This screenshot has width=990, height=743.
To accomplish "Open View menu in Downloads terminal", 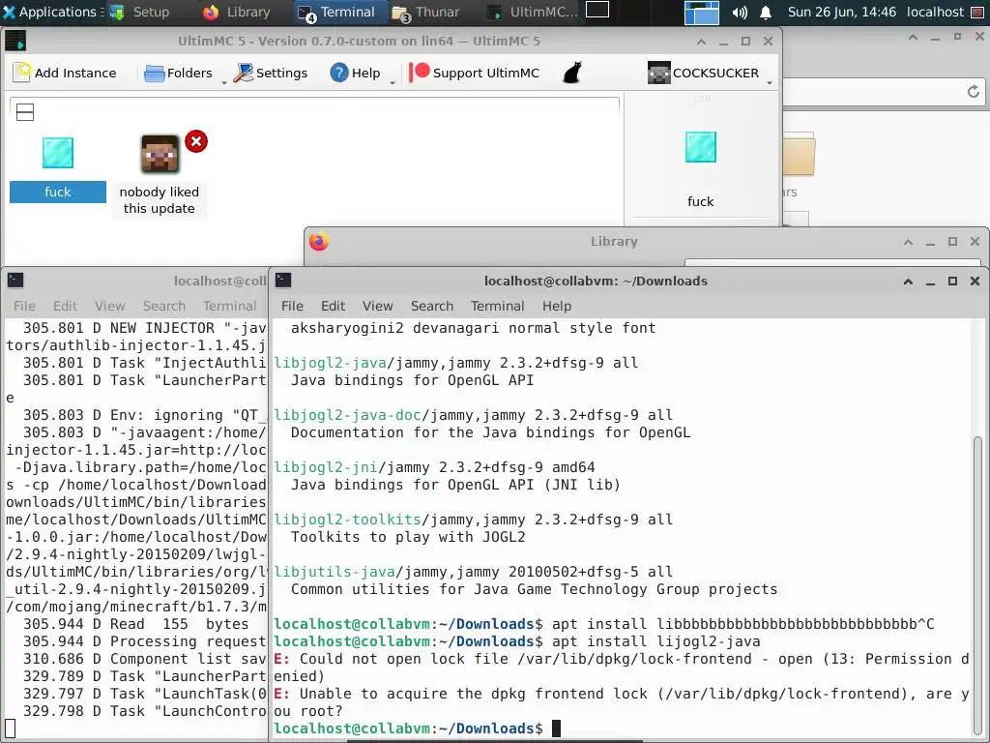I will pos(378,306).
